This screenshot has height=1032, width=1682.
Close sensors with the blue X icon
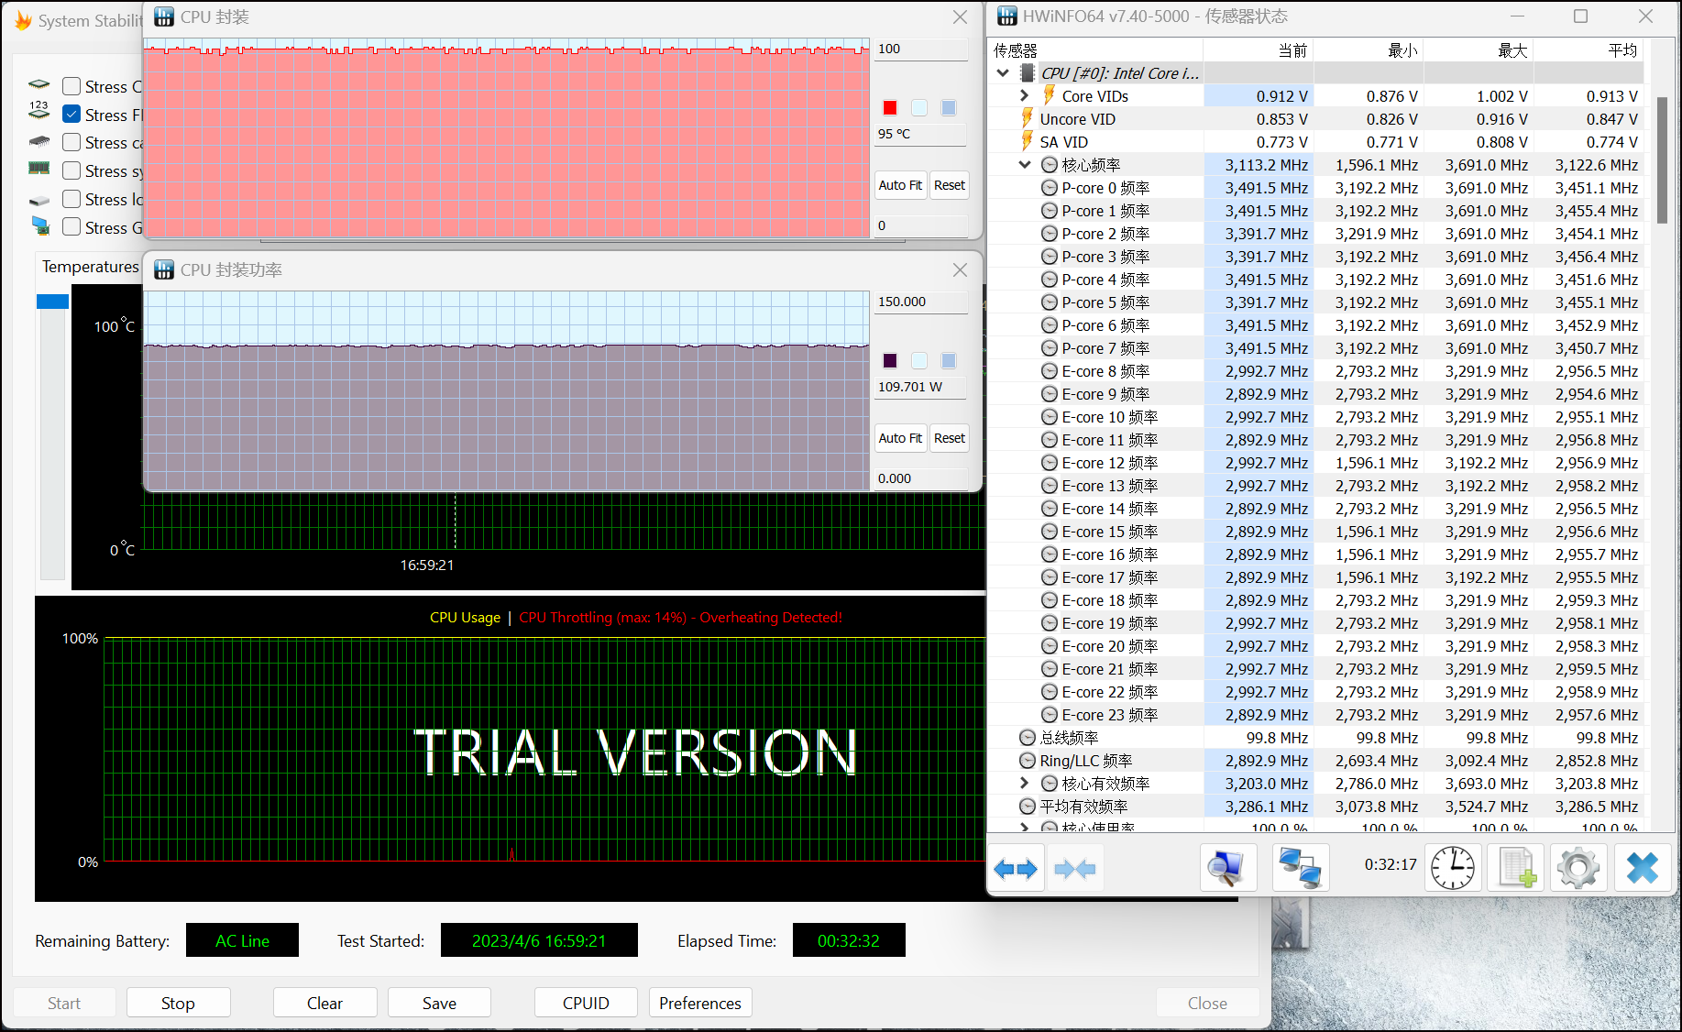(x=1642, y=868)
